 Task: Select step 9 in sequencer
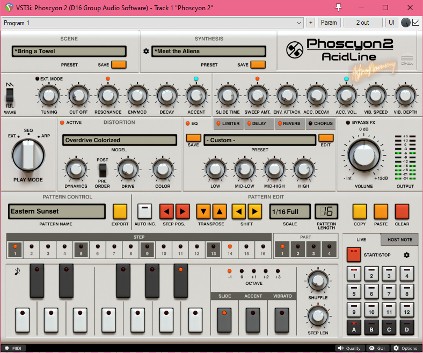[147, 249]
